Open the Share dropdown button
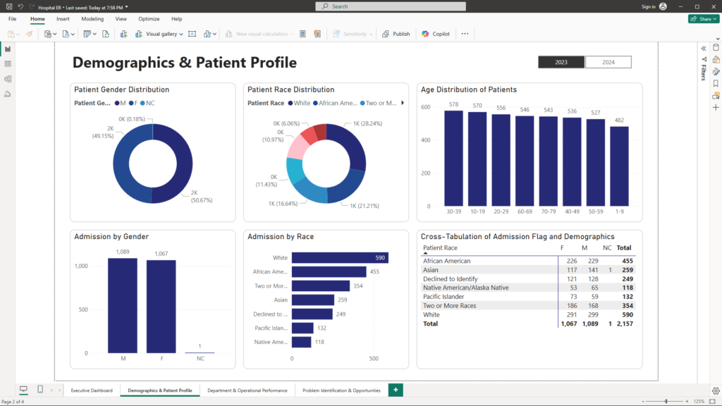 tap(703, 19)
